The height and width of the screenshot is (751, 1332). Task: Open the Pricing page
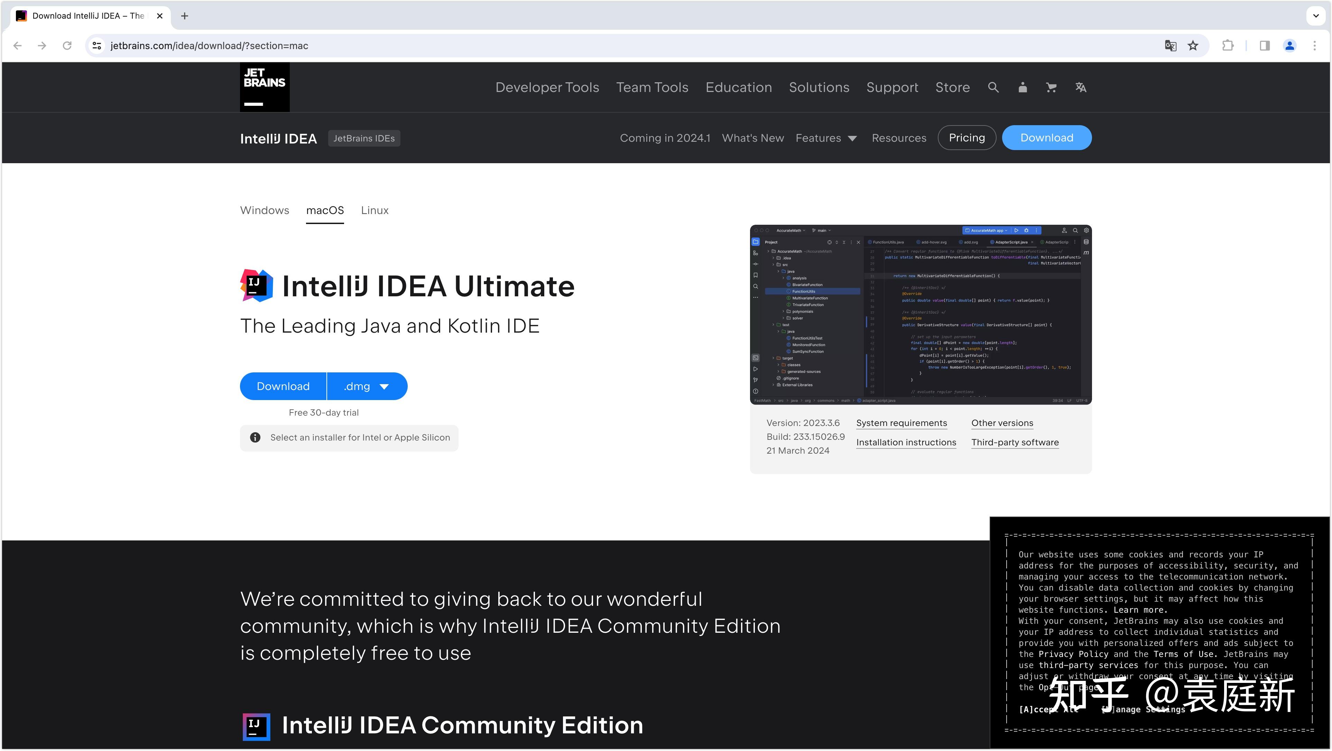[966, 138]
